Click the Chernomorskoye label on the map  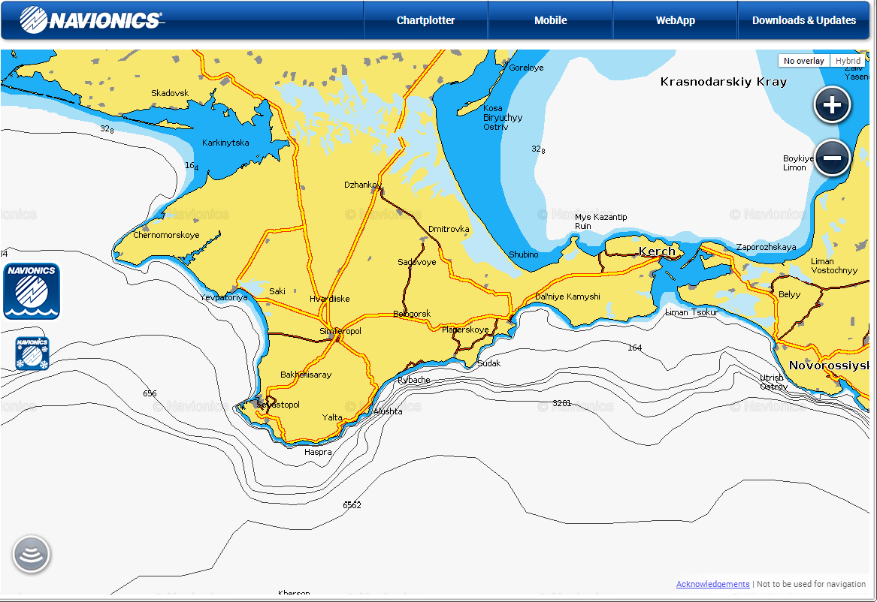(166, 235)
